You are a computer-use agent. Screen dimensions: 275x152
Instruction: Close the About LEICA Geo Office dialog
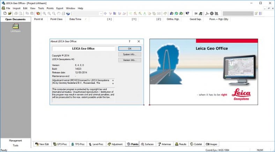pos(139,41)
